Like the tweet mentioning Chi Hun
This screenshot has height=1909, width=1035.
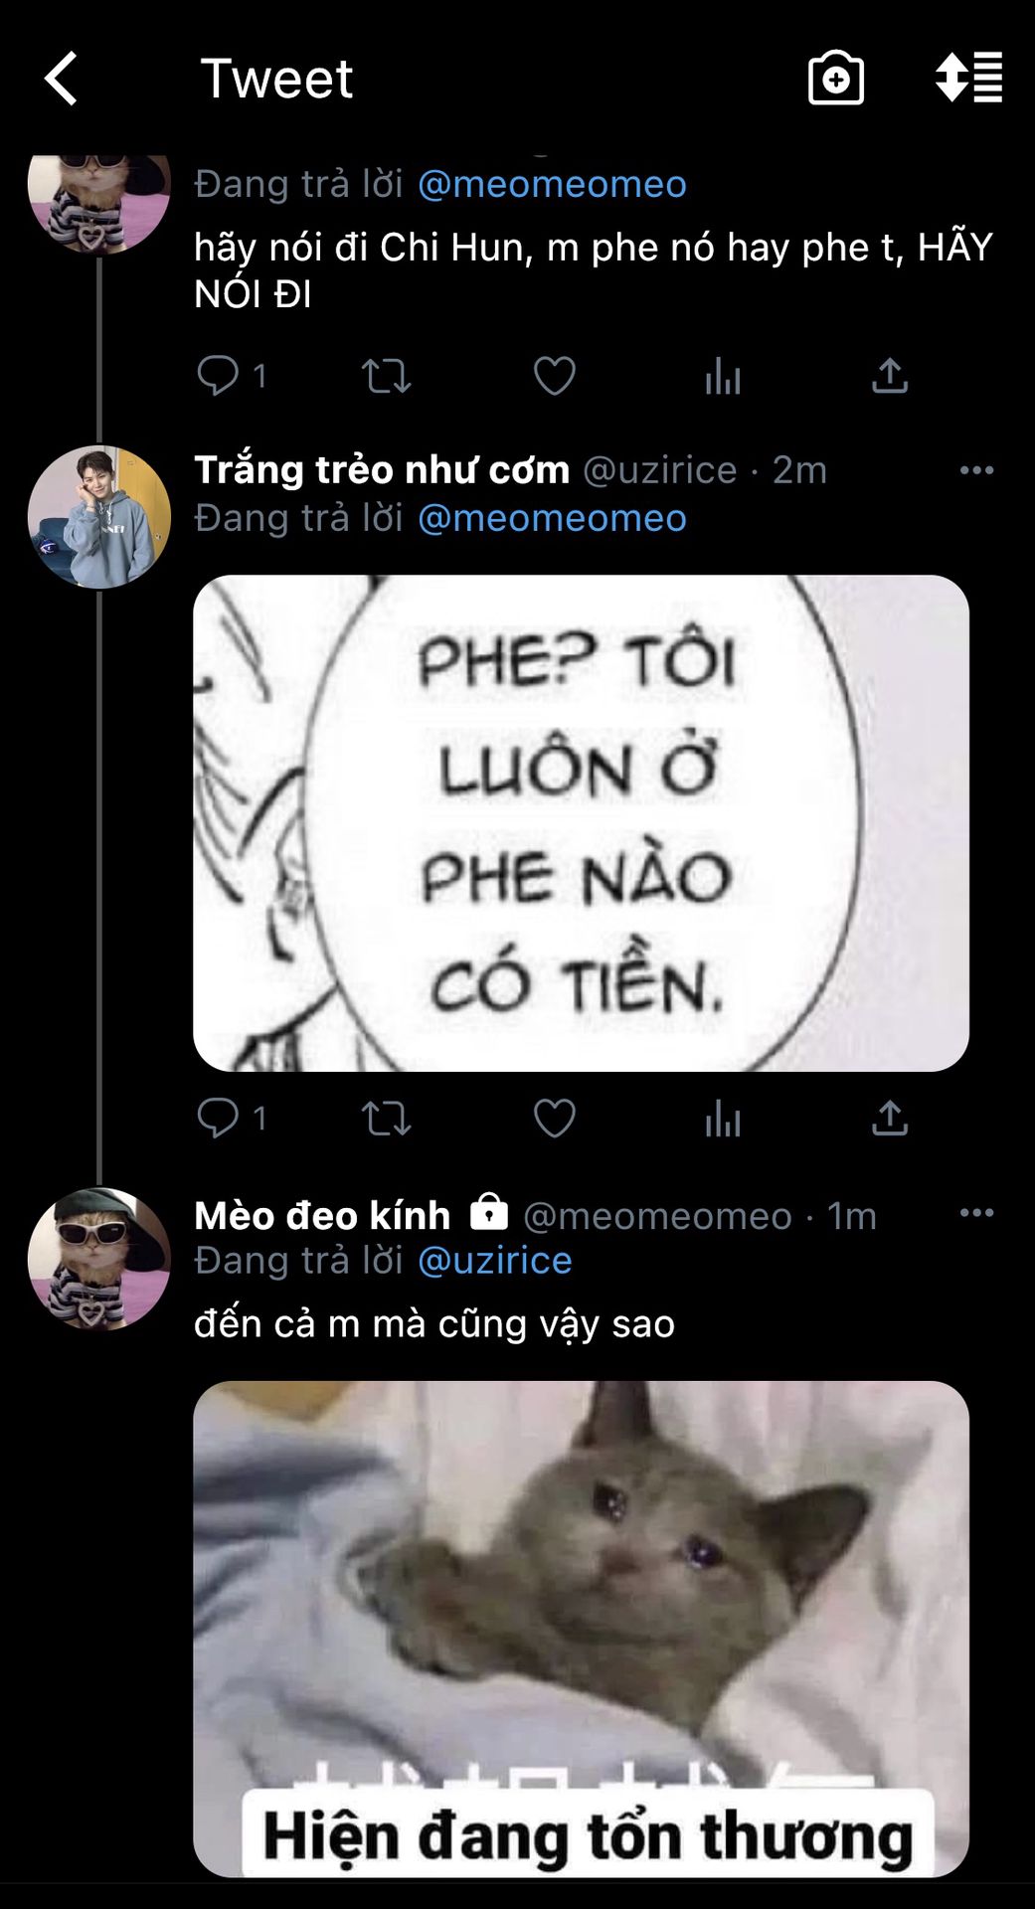click(x=554, y=376)
